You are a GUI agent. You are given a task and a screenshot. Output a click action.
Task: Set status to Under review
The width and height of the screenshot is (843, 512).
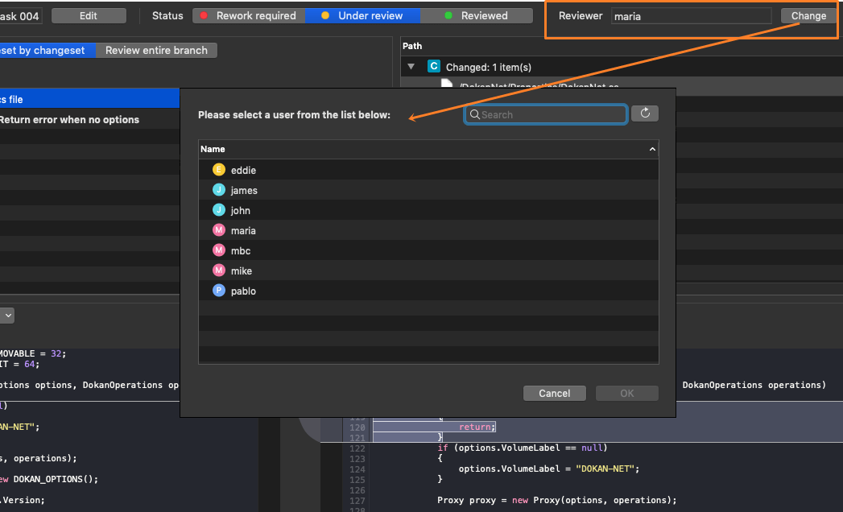362,15
